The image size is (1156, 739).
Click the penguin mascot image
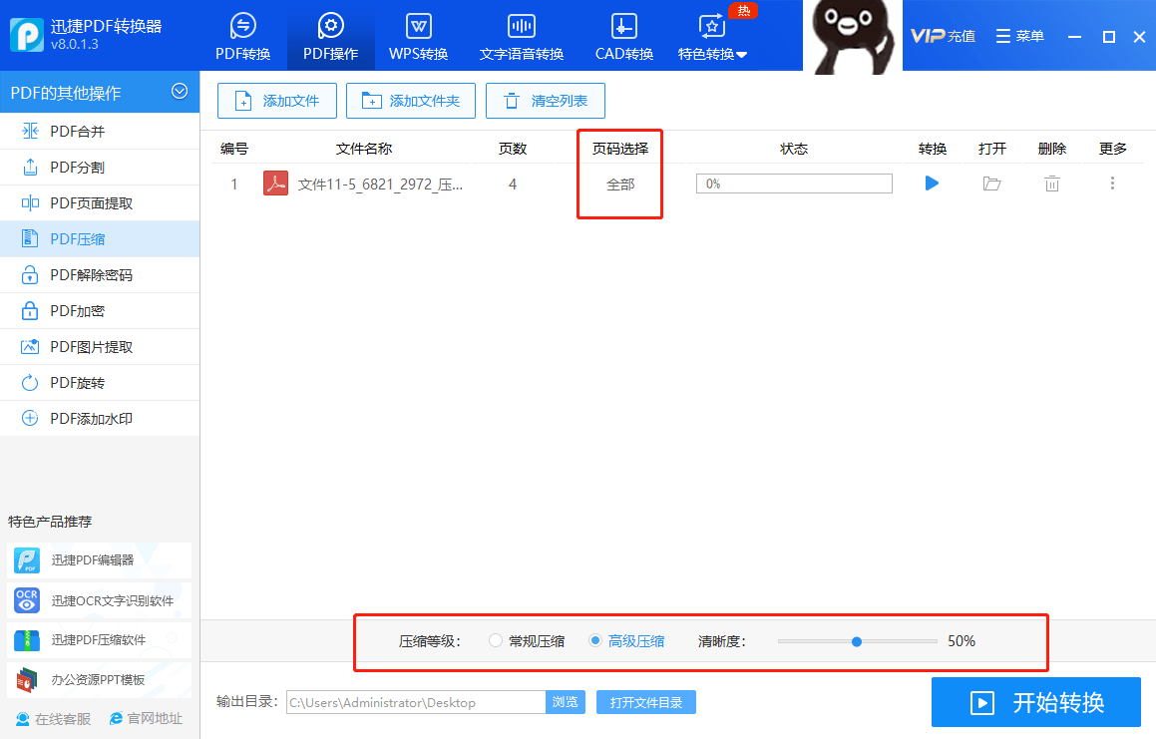coord(852,37)
